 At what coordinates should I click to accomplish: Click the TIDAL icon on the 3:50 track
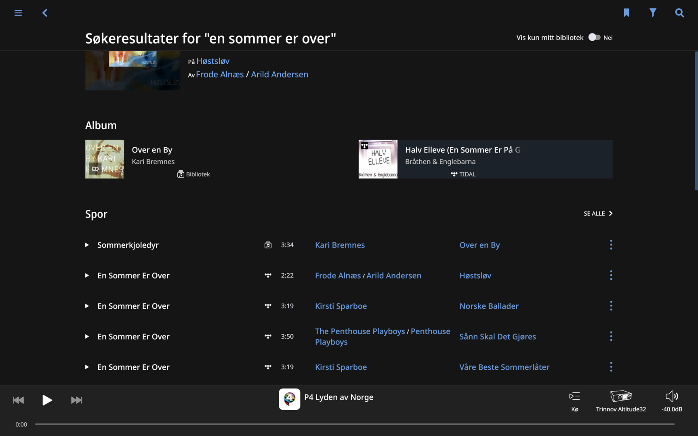click(x=268, y=336)
